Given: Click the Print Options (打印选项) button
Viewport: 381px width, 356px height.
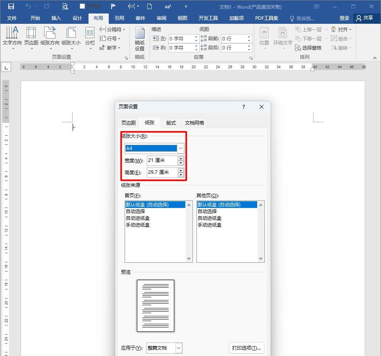Looking at the screenshot, I should (x=246, y=348).
